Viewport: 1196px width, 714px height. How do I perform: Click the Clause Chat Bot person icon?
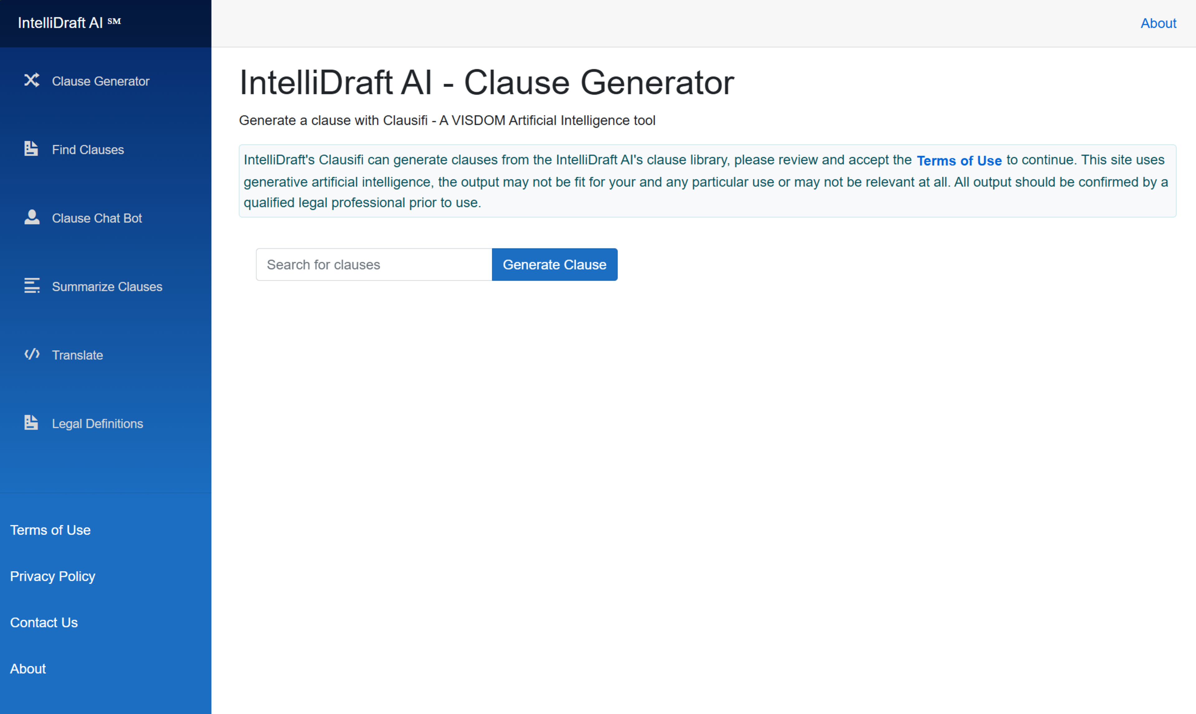(x=32, y=217)
